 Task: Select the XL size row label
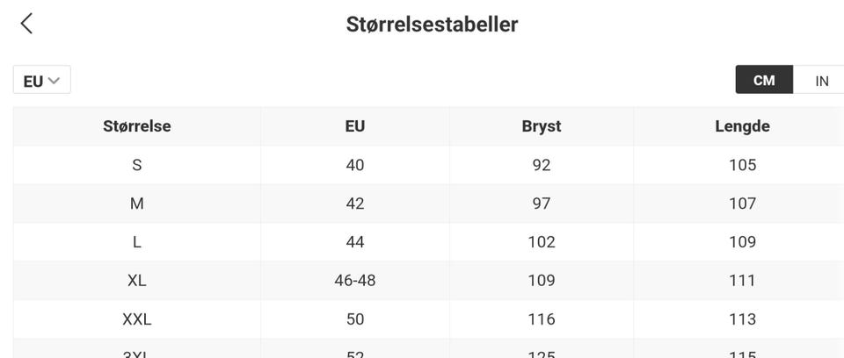[137, 281]
